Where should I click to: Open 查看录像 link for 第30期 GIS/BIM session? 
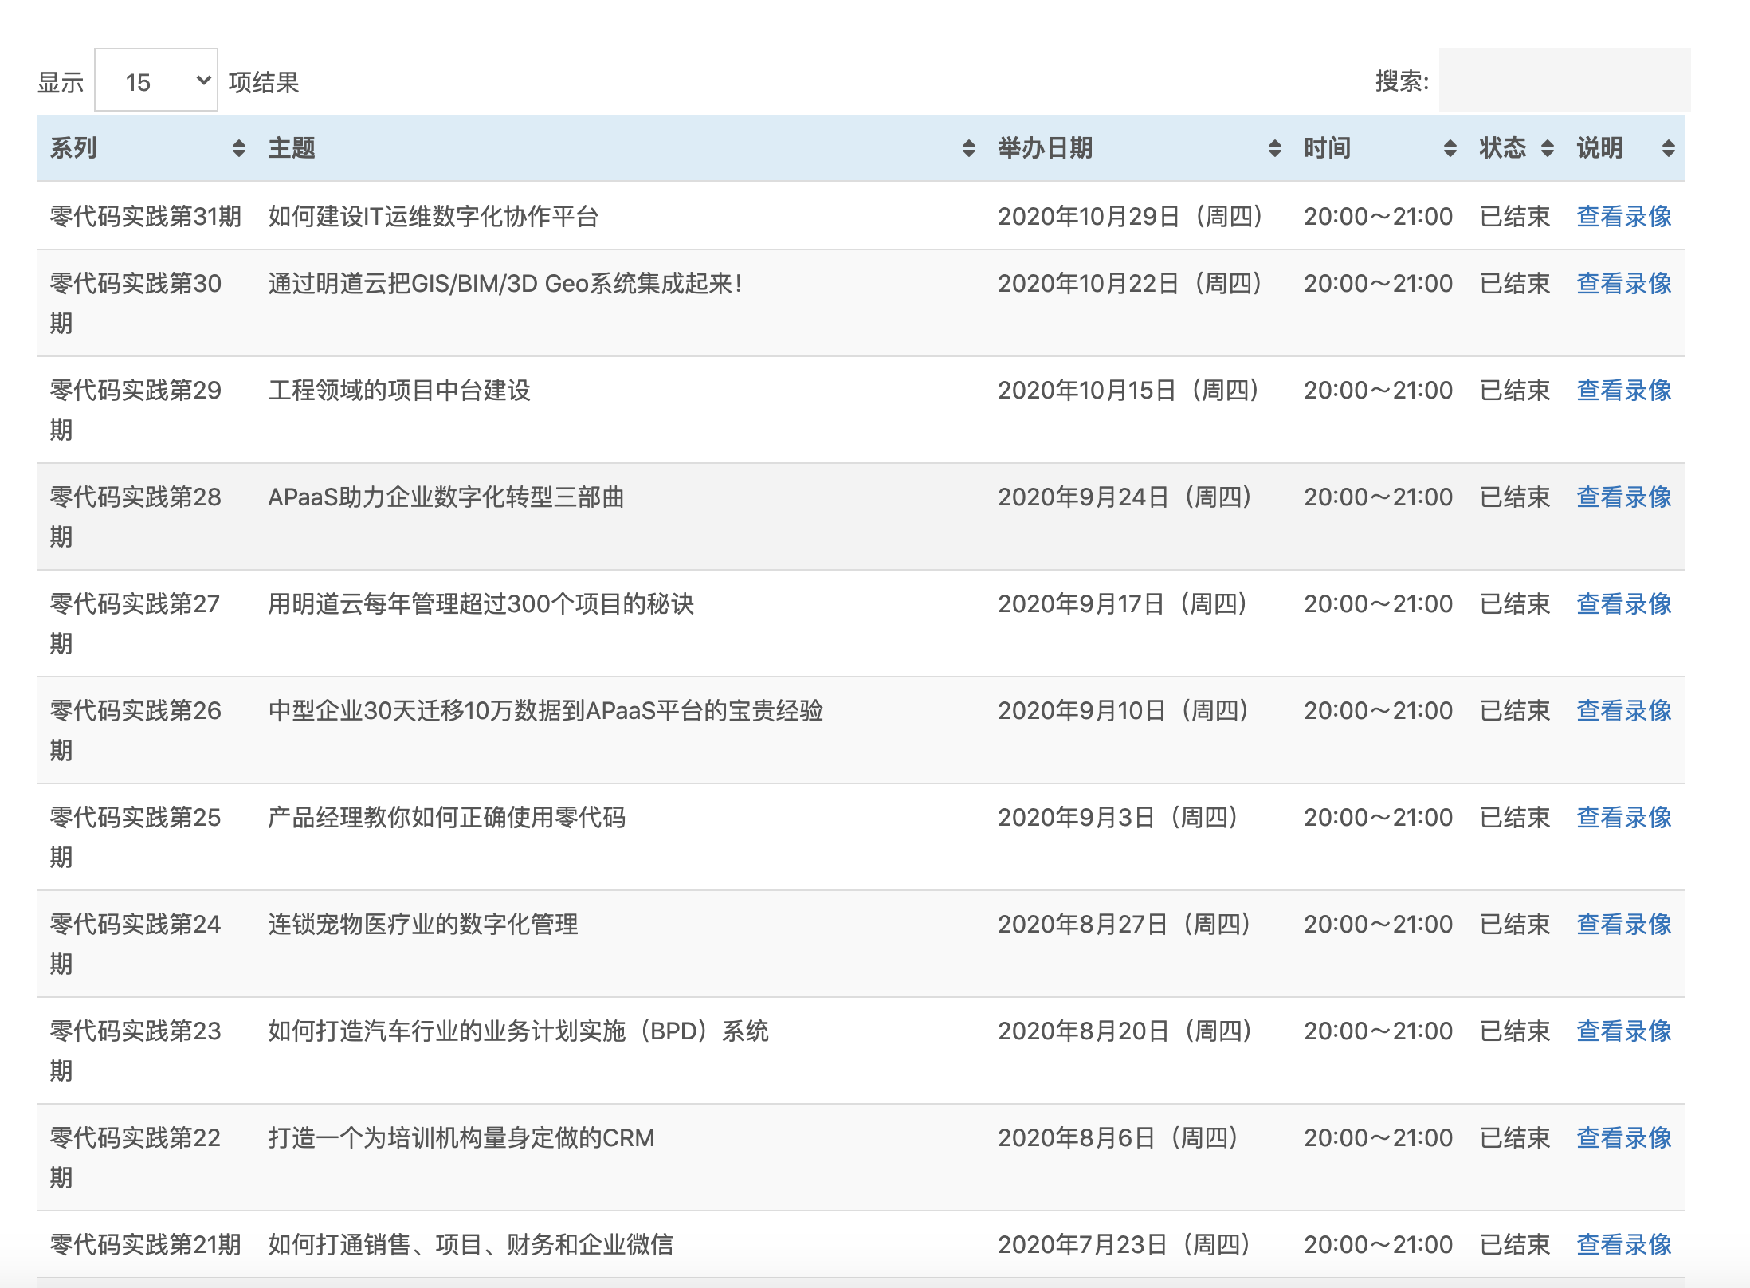pos(1623,284)
